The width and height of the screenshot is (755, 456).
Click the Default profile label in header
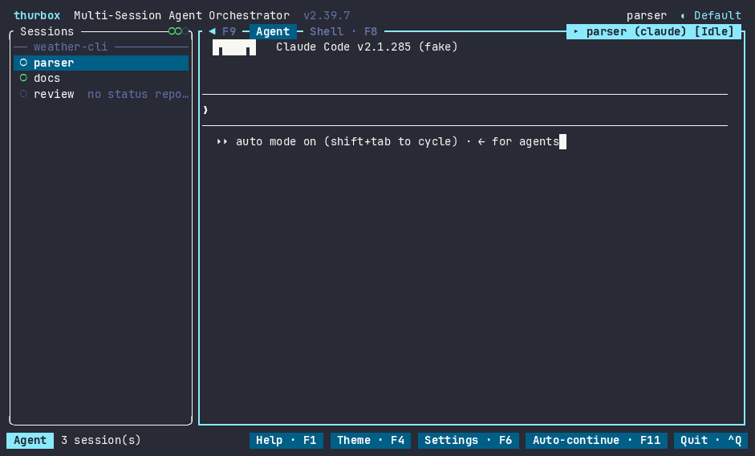pos(717,16)
